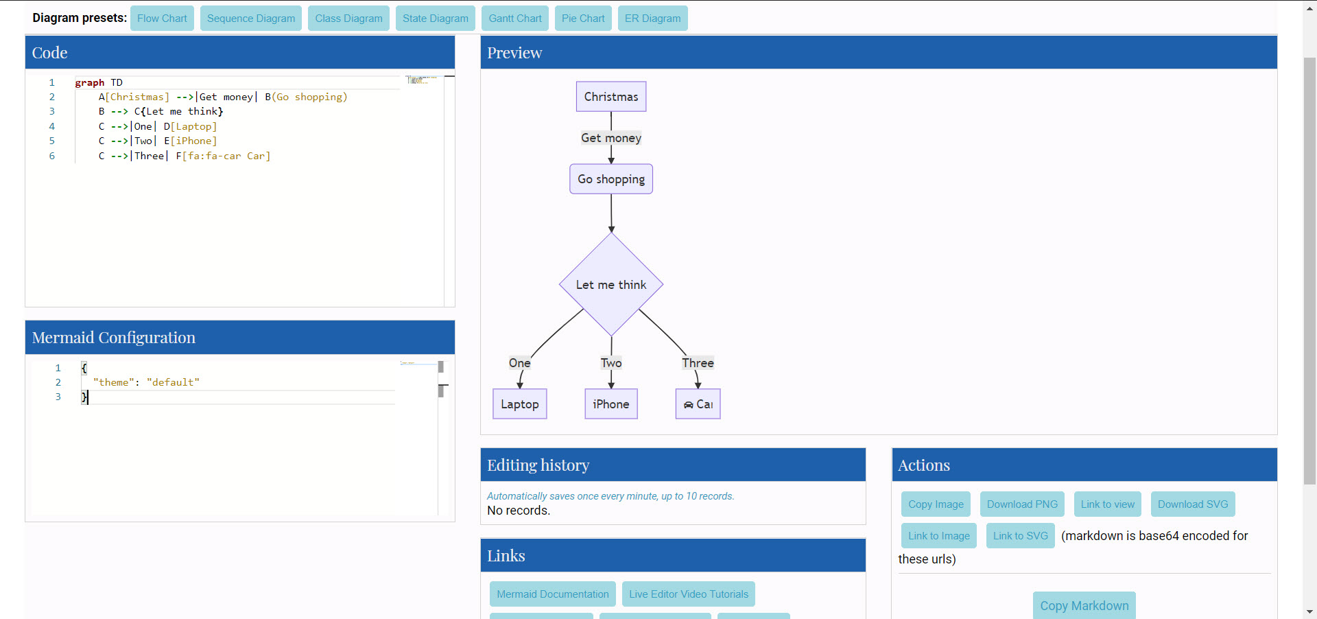Load the Pie Chart preset
The image size is (1317, 619).
click(x=583, y=19)
